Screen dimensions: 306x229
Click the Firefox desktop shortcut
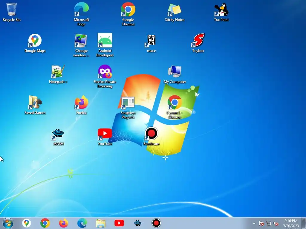pos(81,105)
